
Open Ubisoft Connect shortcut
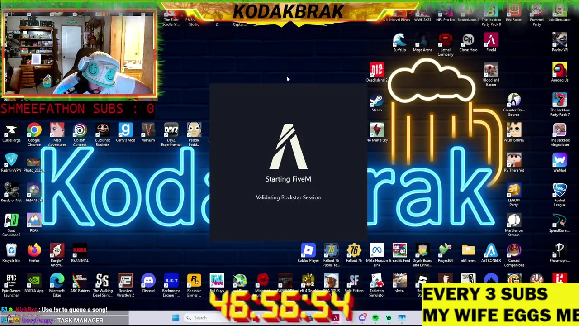[x=80, y=134]
